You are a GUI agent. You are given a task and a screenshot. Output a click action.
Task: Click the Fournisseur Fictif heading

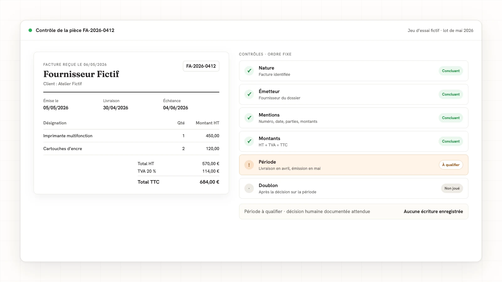click(81, 74)
